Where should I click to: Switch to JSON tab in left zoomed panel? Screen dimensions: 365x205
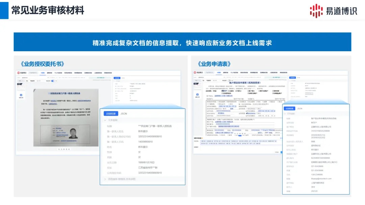[x=124, y=114]
